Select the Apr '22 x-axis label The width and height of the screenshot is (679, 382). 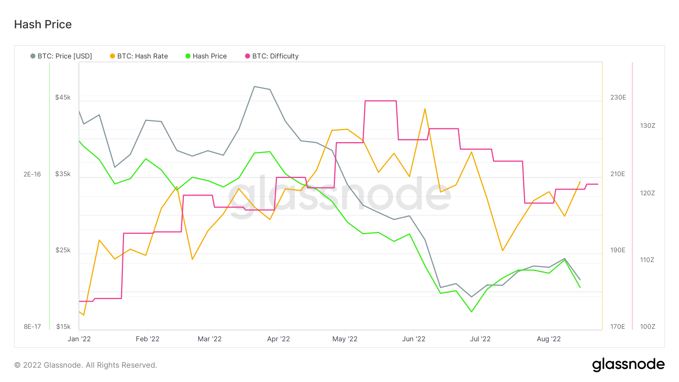click(x=278, y=339)
